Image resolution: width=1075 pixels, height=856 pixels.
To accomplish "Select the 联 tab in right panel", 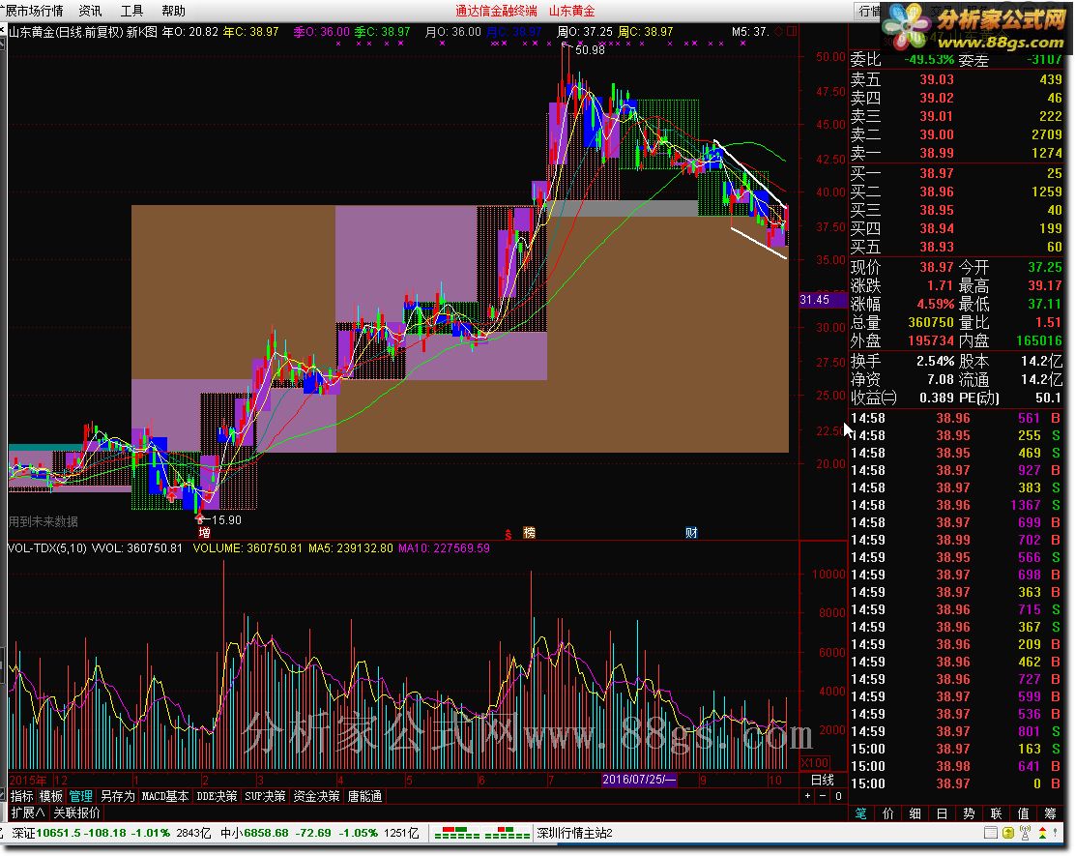I will click(996, 813).
